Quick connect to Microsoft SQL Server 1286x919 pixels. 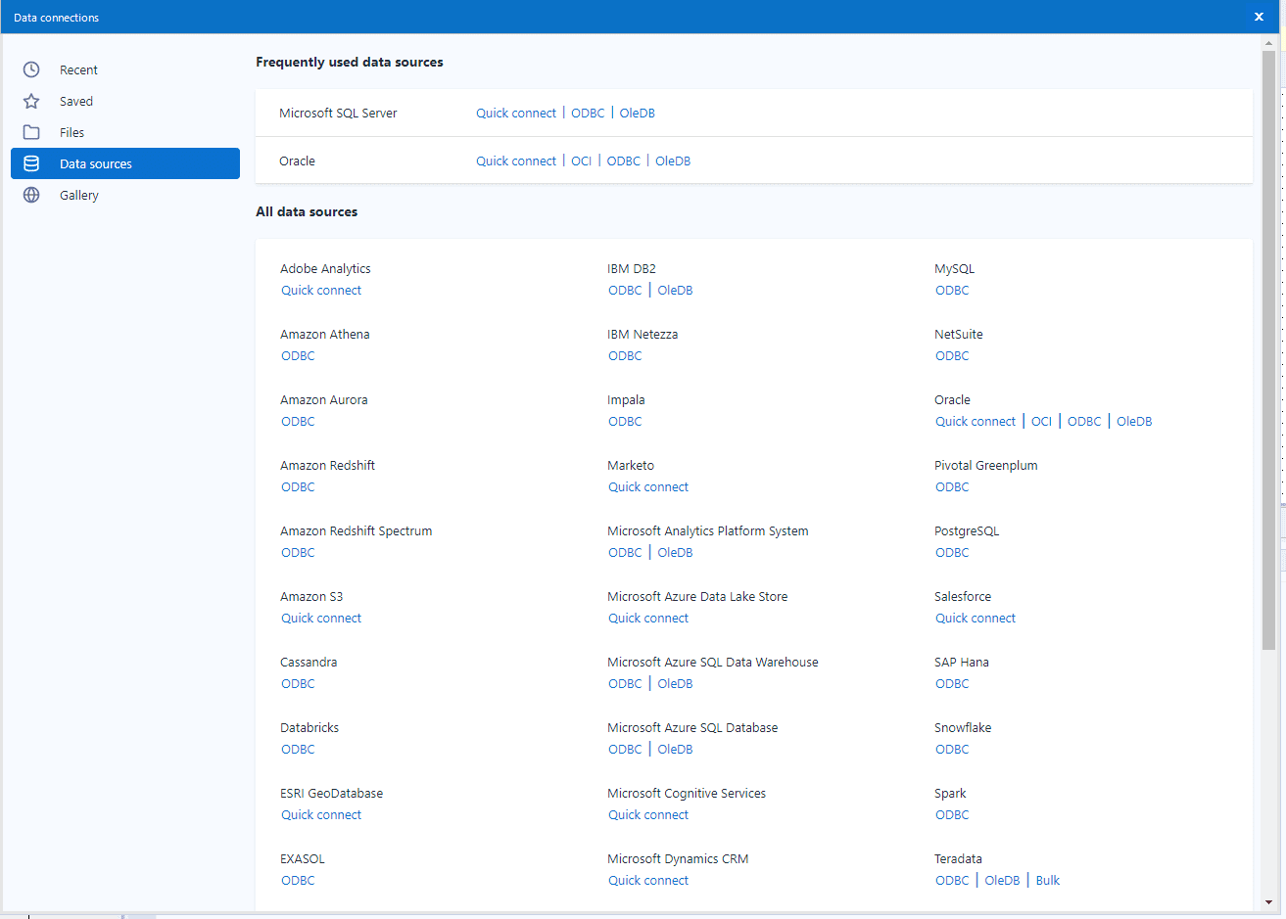515,113
